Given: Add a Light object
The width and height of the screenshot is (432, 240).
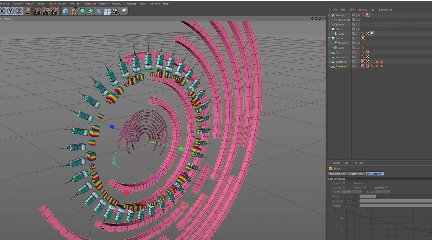Looking at the screenshot, I should click(125, 11).
